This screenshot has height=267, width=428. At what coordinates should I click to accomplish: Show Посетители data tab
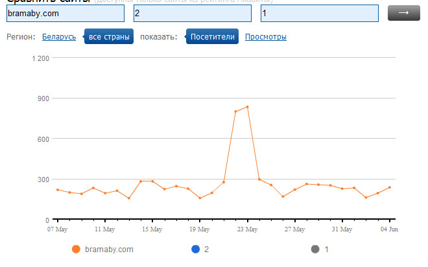tap(212, 36)
